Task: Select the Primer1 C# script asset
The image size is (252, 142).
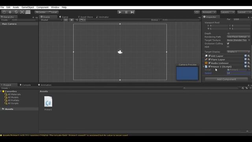Action: [x=48, y=103]
